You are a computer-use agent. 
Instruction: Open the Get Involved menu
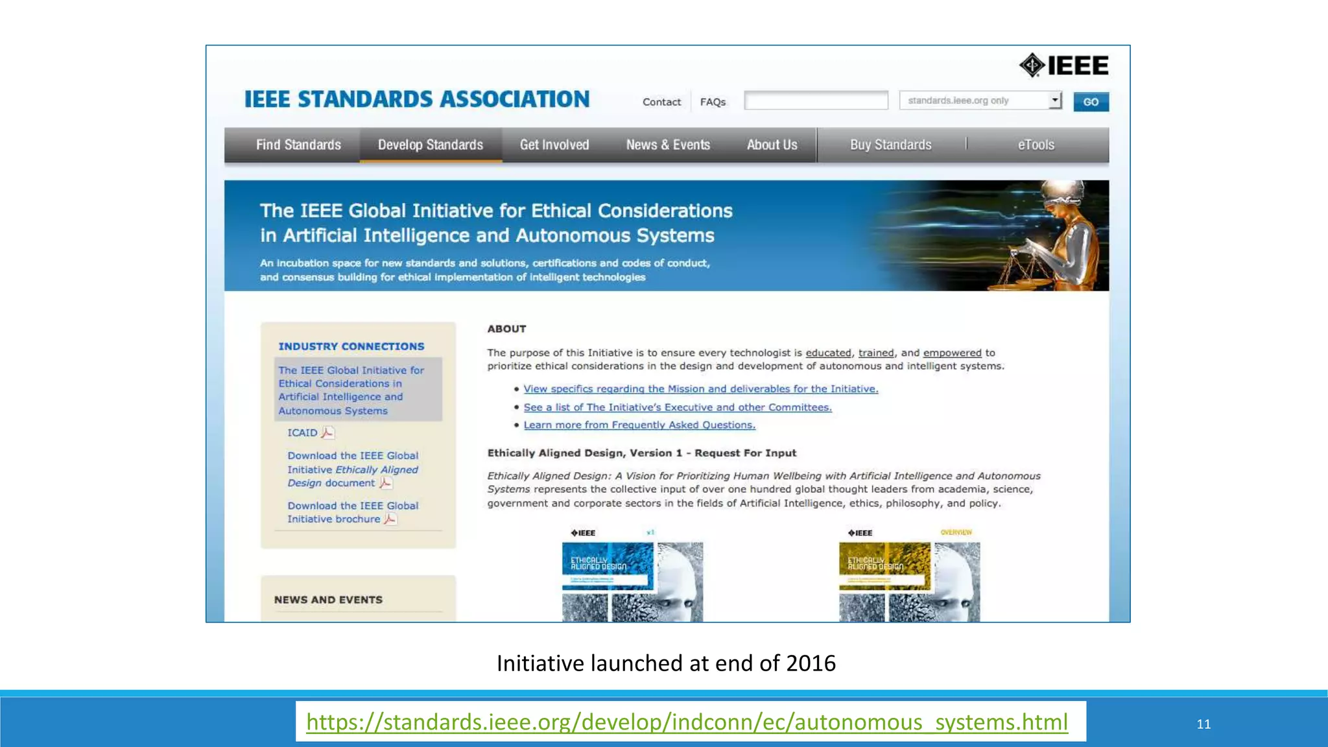[554, 145]
